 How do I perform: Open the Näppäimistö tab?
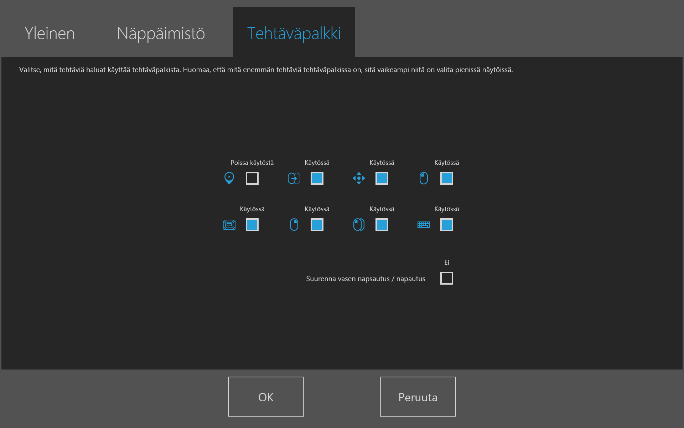[x=161, y=33]
